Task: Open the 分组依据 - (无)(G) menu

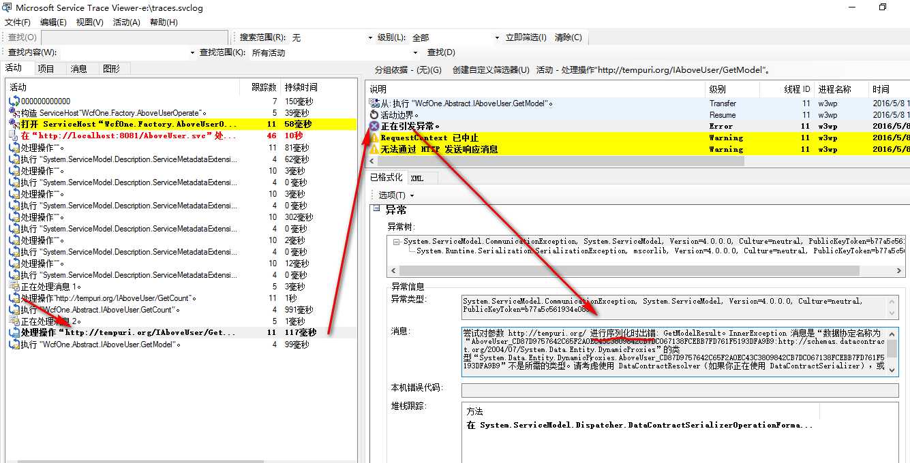Action: click(408, 69)
